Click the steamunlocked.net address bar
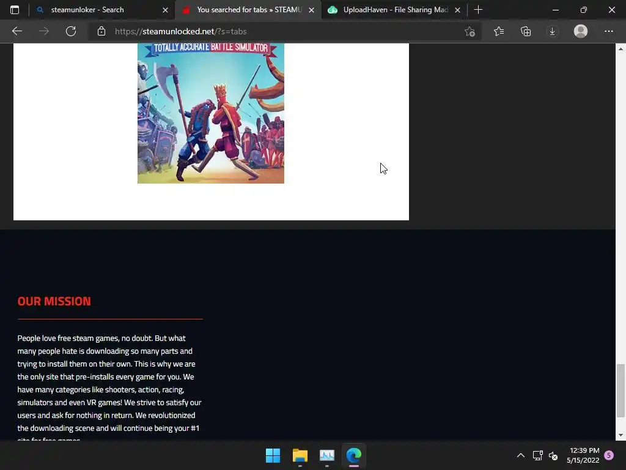626x470 pixels. [x=279, y=31]
